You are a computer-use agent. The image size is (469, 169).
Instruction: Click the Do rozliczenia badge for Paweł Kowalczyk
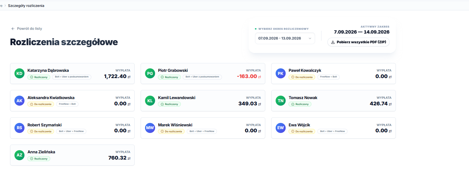(x=302, y=77)
